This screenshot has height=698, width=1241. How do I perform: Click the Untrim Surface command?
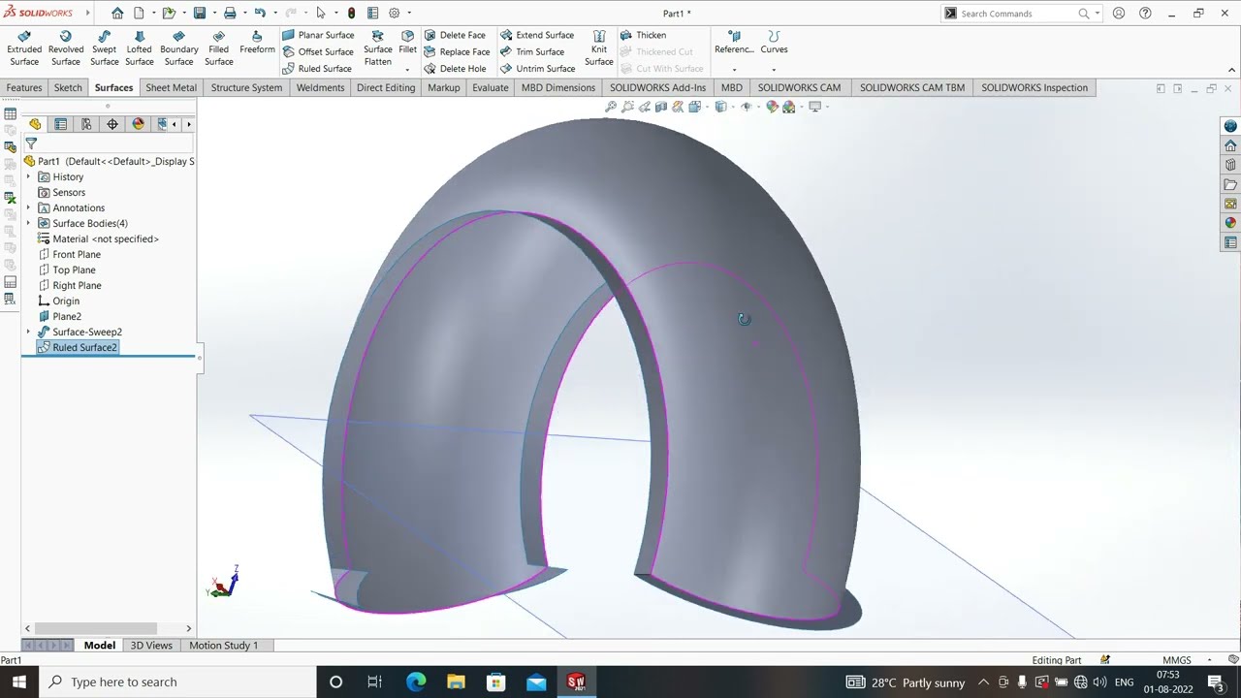[538, 69]
